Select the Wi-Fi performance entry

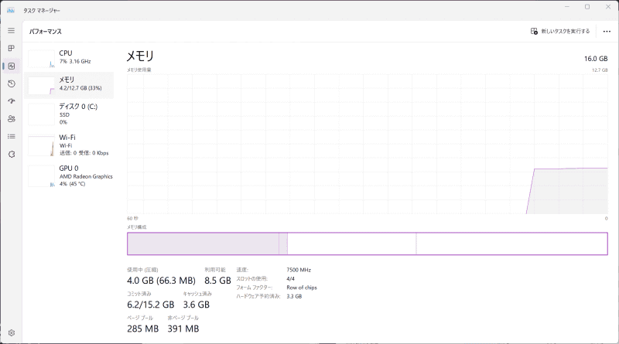tap(69, 145)
